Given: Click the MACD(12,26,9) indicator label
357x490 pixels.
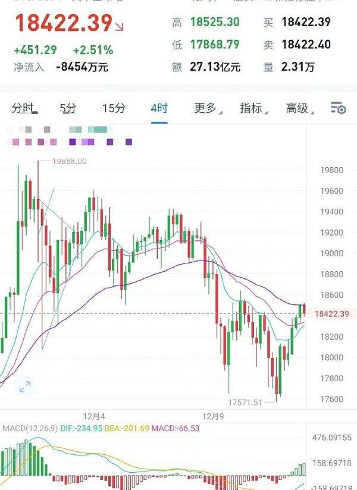Looking at the screenshot, I should pos(27,429).
